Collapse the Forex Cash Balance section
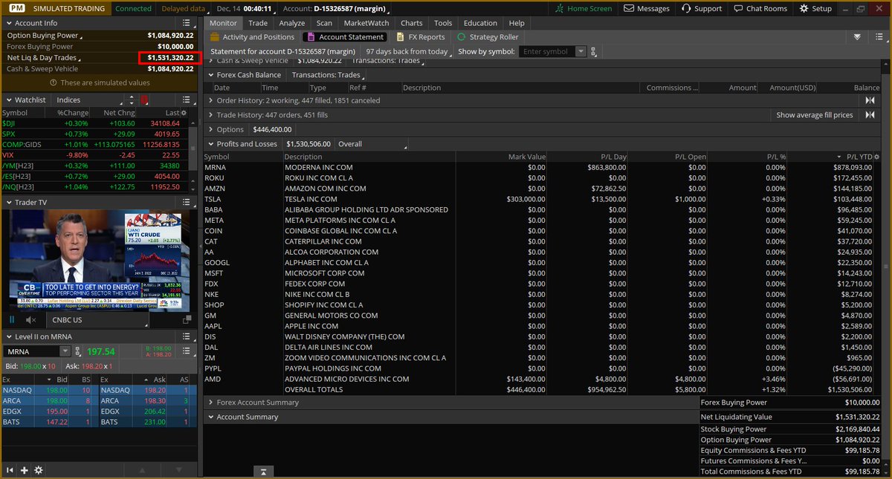 click(210, 75)
